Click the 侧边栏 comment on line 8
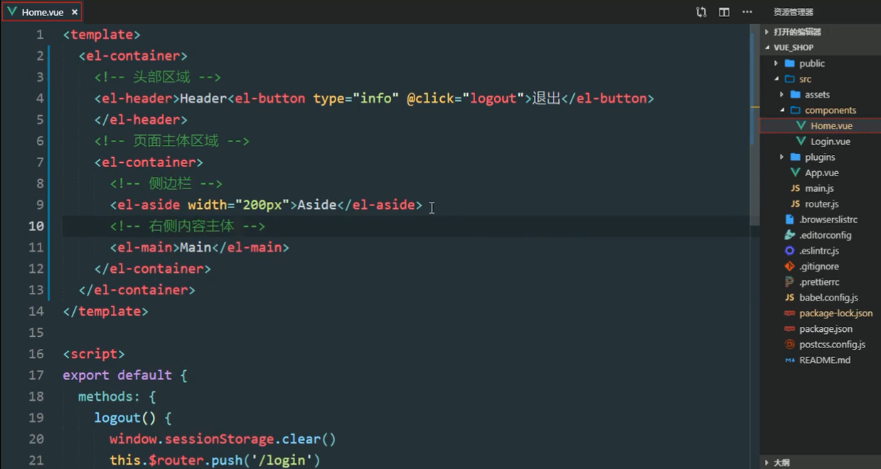 [x=166, y=183]
